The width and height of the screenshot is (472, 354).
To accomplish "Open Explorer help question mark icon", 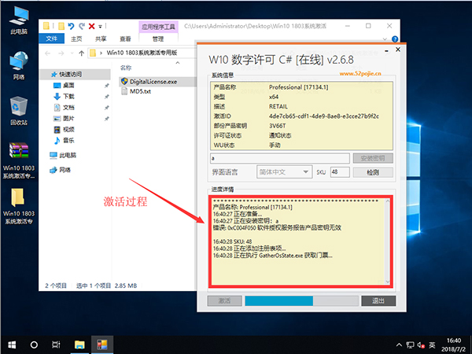I will [395, 39].
